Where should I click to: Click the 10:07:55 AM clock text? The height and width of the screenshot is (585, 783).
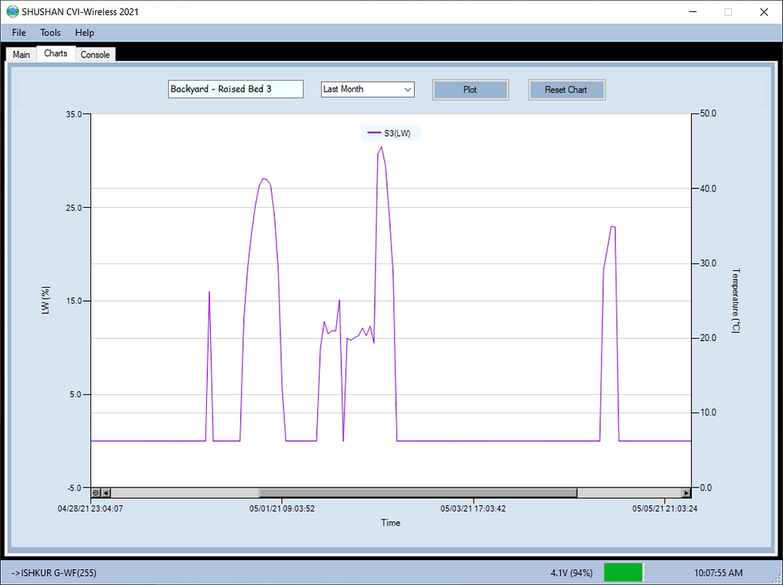pyautogui.click(x=718, y=573)
